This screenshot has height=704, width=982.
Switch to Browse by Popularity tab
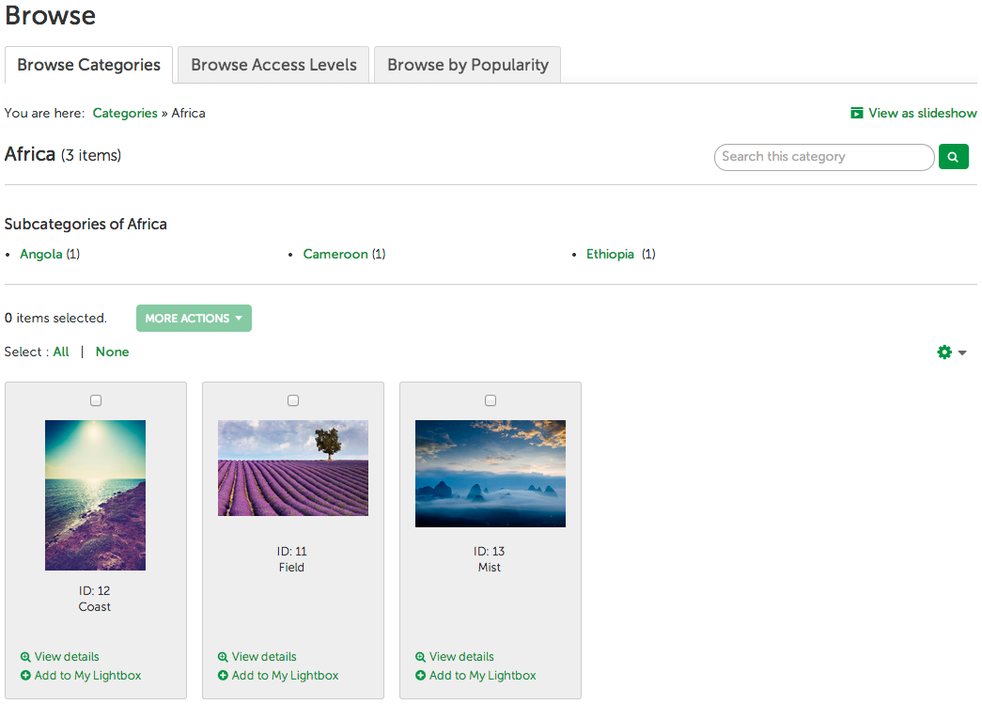pyautogui.click(x=468, y=65)
